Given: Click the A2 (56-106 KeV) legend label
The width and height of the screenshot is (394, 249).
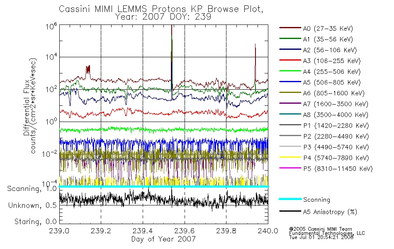Looking at the screenshot, I should pos(330,50).
